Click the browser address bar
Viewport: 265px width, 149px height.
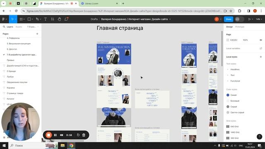[x=124, y=11]
